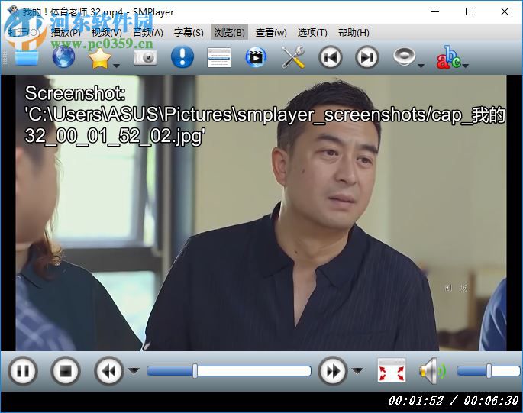Open the playlist icon in the toolbar
Viewport: 523px width, 413px height.
[x=219, y=57]
